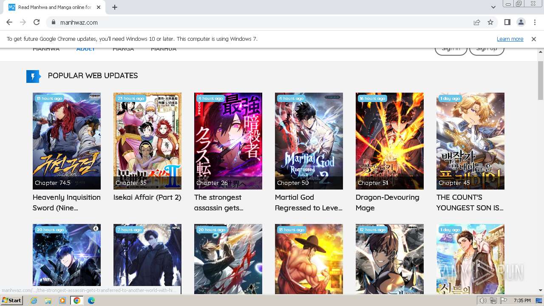
Task: Open the strongest assassin cover image
Action: click(228, 141)
